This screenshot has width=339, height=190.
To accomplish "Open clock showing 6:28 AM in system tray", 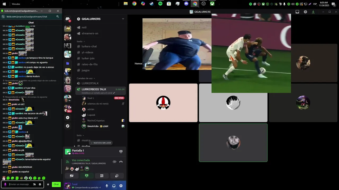I will pyautogui.click(x=324, y=4).
